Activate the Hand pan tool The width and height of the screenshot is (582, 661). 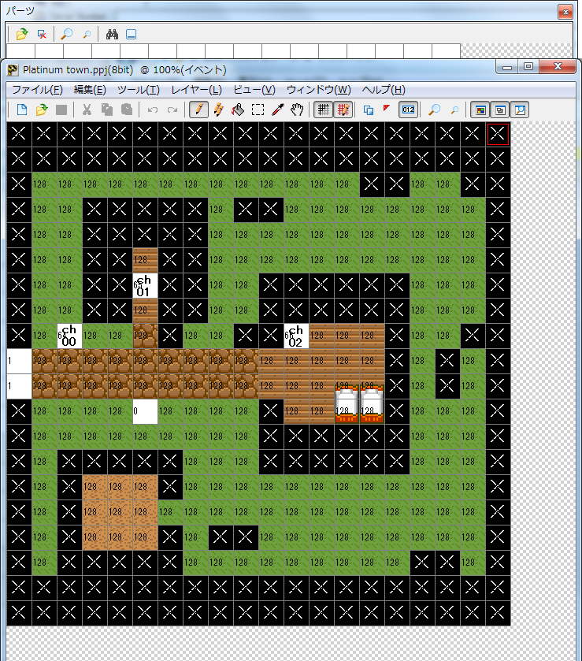[297, 110]
